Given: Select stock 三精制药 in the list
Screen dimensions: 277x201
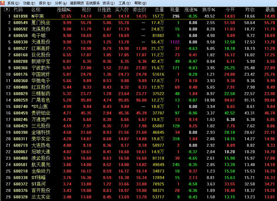Looking at the screenshot, I should tap(41, 94).
